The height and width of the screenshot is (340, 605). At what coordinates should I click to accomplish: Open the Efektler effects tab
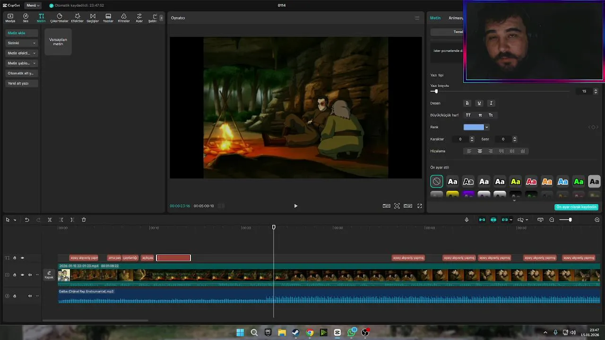tap(77, 18)
